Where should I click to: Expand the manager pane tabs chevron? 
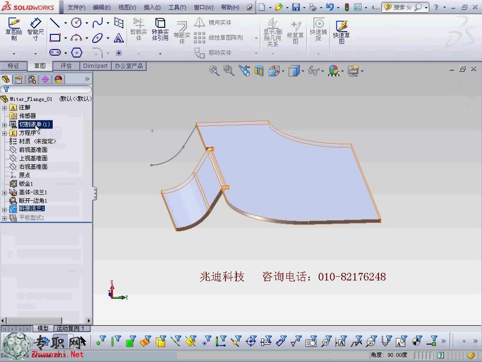[87, 79]
